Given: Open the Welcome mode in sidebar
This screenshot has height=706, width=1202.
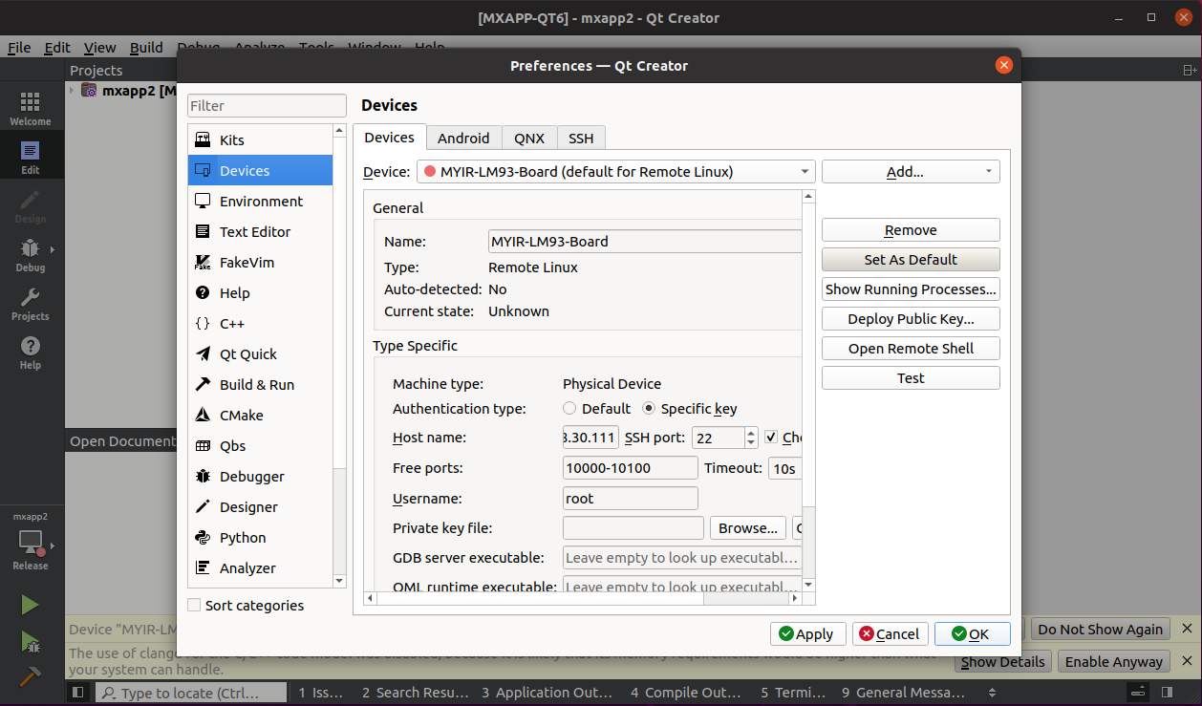Looking at the screenshot, I should [30, 109].
